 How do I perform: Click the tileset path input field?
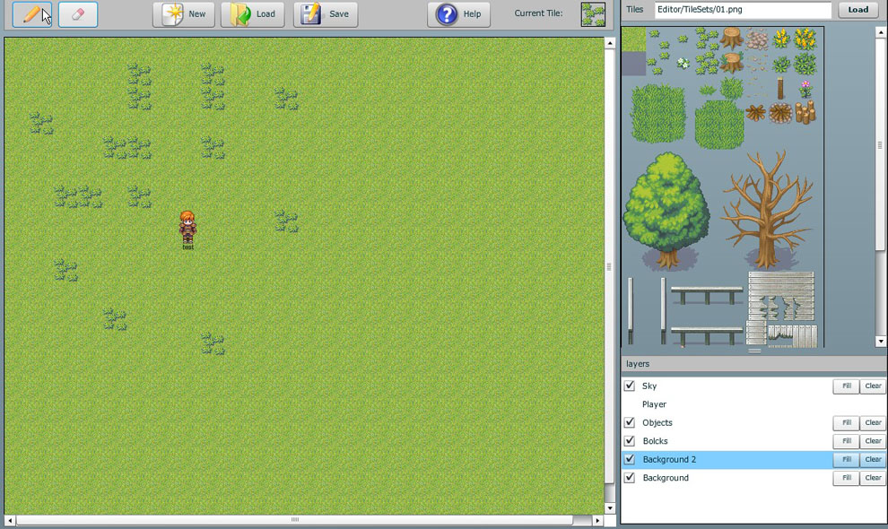click(742, 10)
